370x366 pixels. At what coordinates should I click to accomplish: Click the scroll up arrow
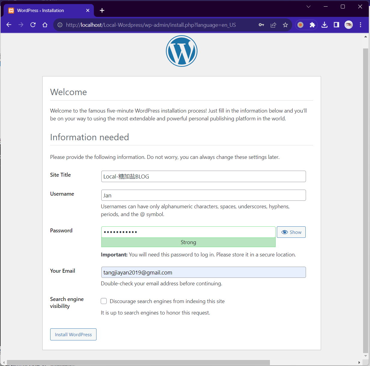coord(365,37)
